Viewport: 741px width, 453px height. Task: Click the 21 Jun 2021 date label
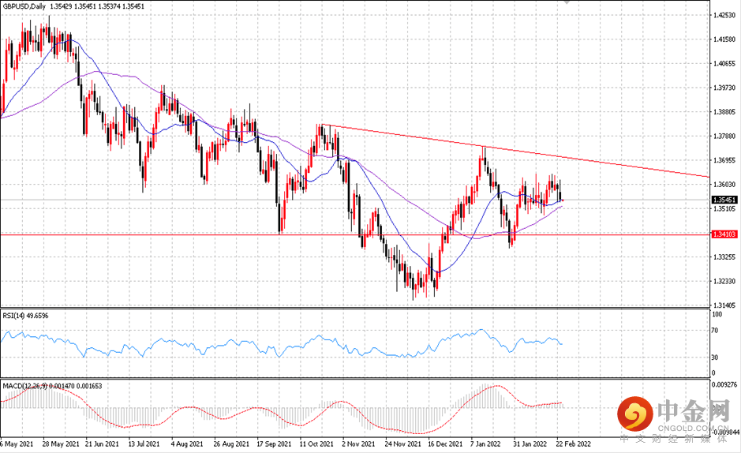(x=102, y=444)
